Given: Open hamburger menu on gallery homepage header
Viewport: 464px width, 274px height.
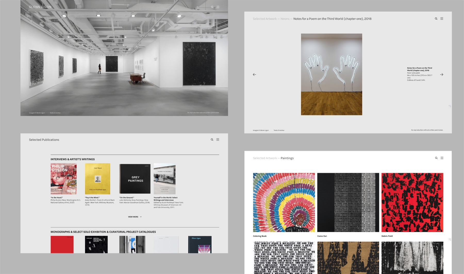Looking at the screenshot, I should pyautogui.click(x=218, y=7).
